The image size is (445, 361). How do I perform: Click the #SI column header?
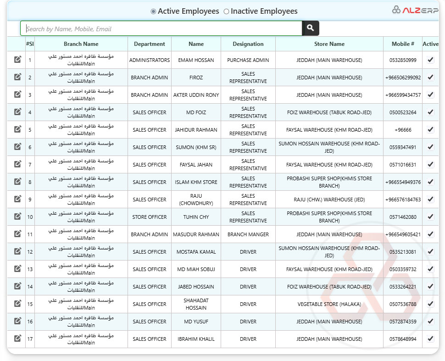[30, 44]
